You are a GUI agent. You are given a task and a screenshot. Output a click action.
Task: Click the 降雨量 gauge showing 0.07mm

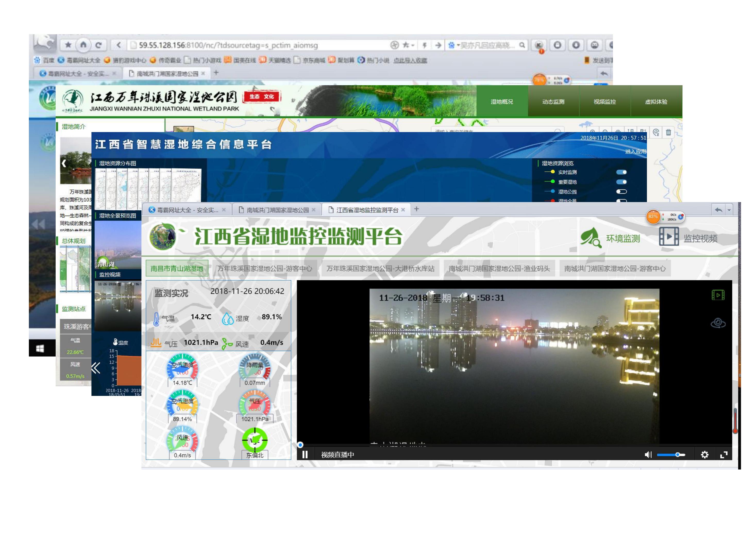point(255,370)
